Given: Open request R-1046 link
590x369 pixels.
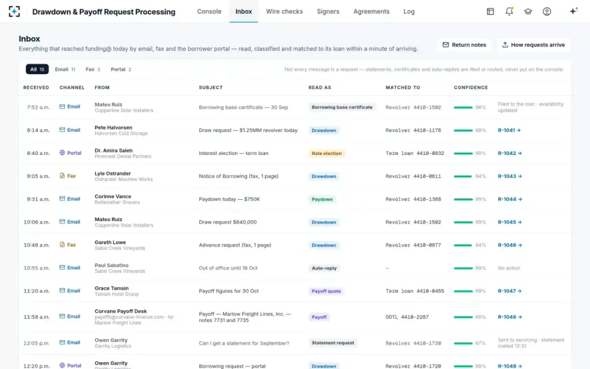Looking at the screenshot, I should coord(509,245).
